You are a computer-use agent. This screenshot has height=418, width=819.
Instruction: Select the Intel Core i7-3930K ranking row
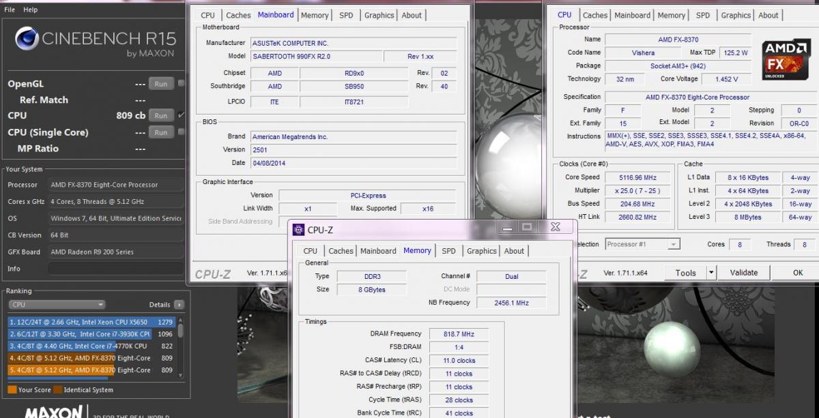click(91, 334)
